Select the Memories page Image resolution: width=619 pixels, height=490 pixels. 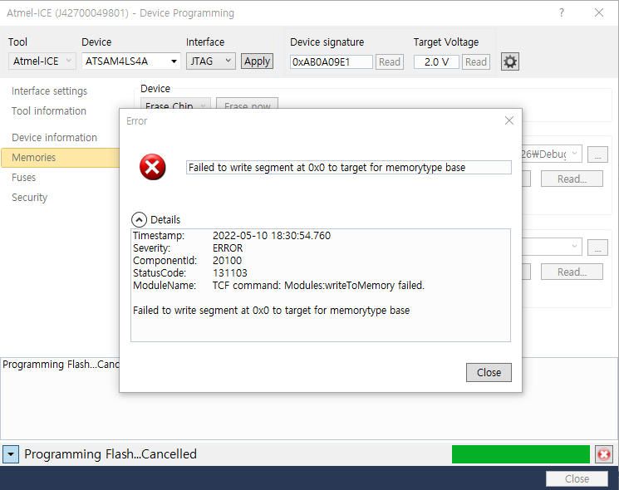point(61,158)
